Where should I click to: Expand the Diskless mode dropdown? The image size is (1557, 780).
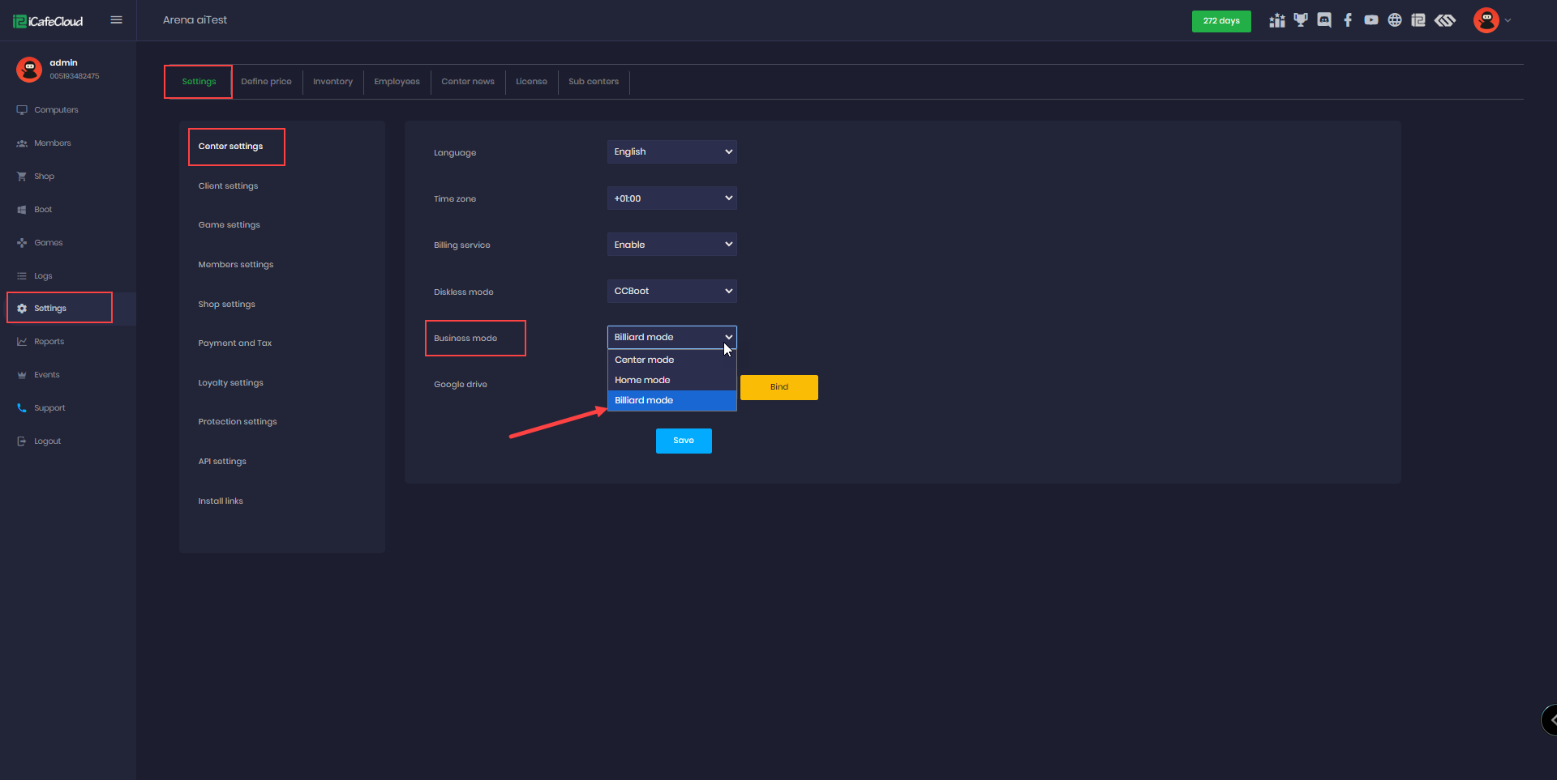671,292
